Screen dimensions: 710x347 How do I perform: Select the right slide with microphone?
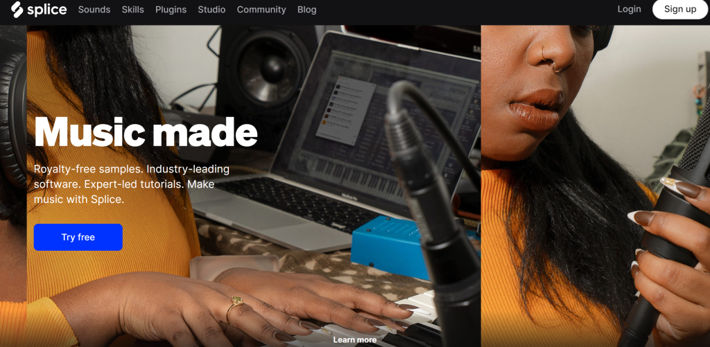(596, 186)
